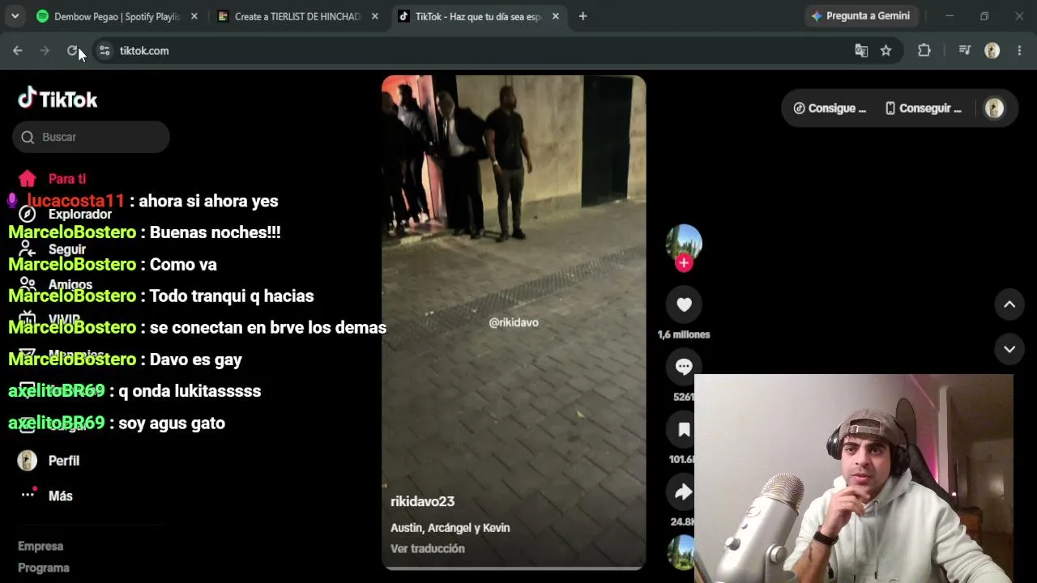Viewport: 1037px width, 583px height.
Task: Click the Seguir person icon in sidebar
Action: click(28, 249)
